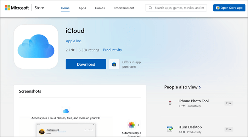
Task: Expand People also view section
Action: tap(182, 87)
